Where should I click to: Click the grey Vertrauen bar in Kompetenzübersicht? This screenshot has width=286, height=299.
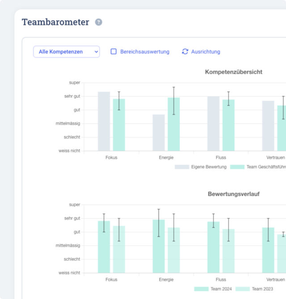tap(268, 126)
